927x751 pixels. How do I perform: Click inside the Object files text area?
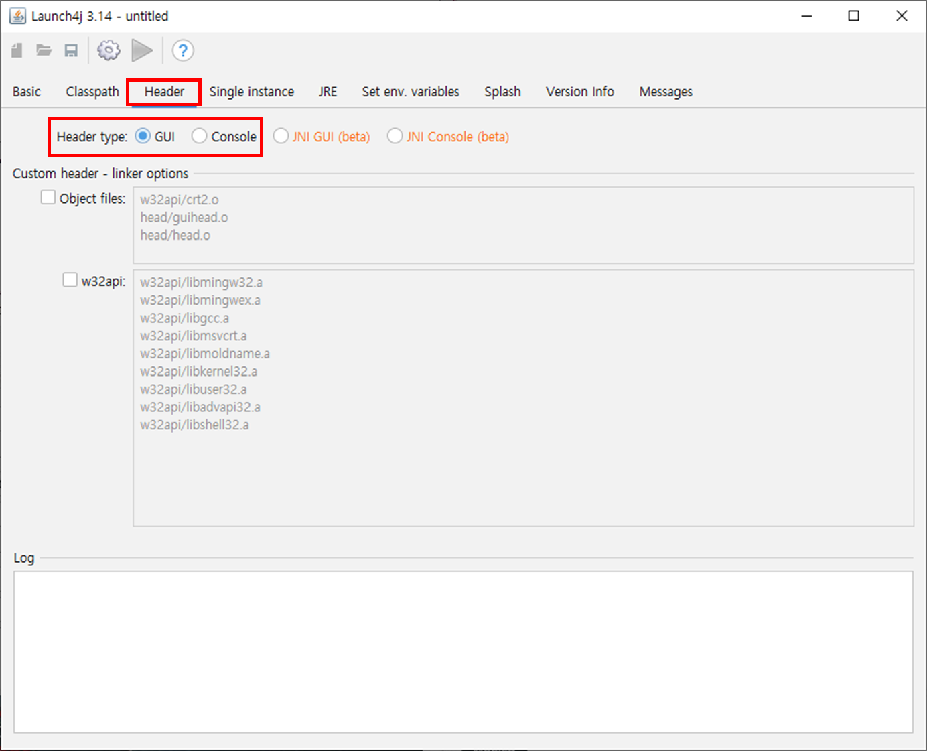[x=523, y=225]
